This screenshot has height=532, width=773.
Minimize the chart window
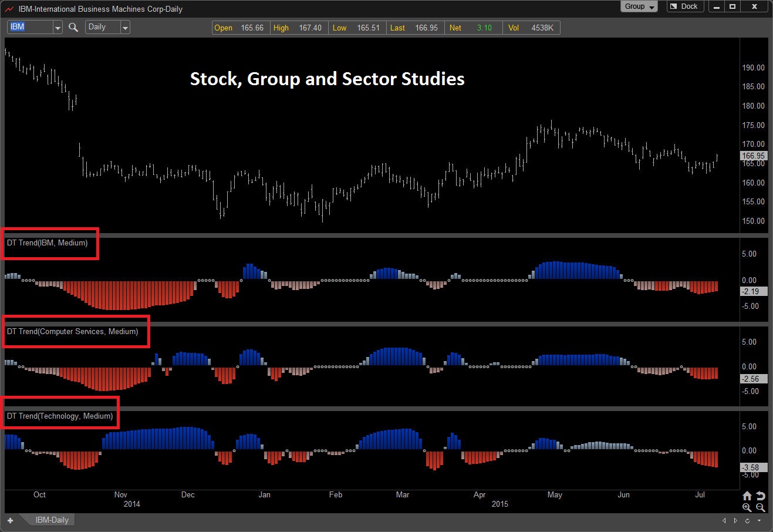pos(717,6)
